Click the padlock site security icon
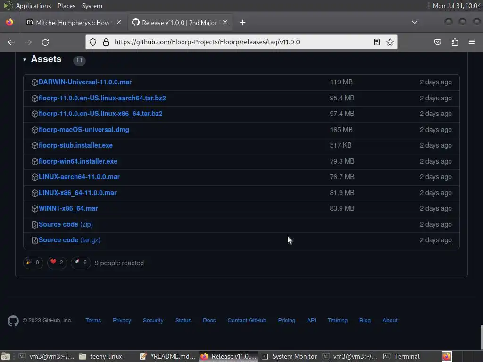Screen dimensions: 483x362 106,42
